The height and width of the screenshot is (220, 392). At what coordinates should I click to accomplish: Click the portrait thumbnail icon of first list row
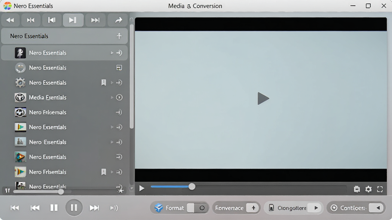20,53
